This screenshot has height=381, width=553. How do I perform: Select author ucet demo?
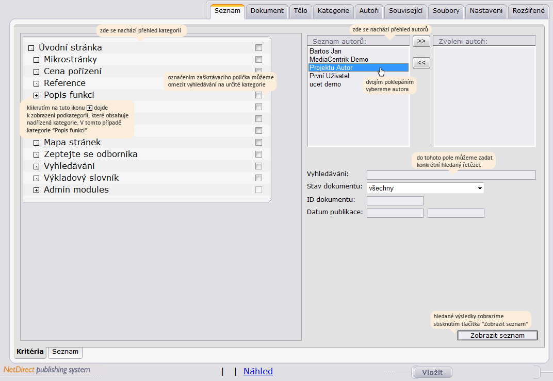coord(359,84)
